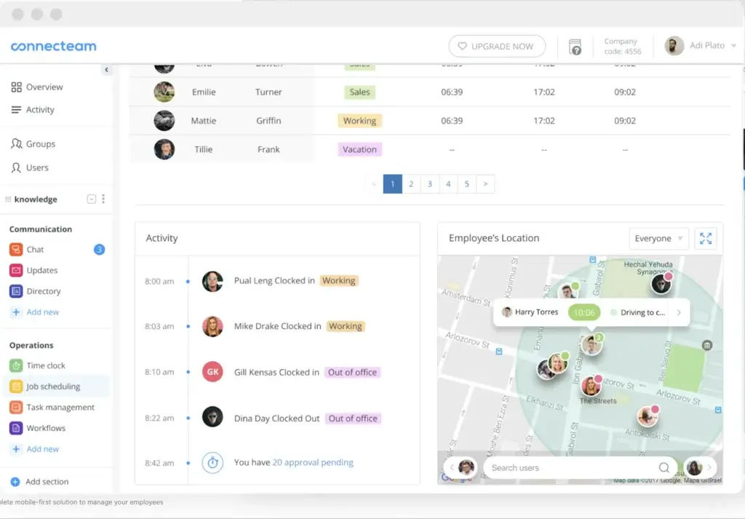Image resolution: width=745 pixels, height=519 pixels.
Task: Open Directory icon under Communication
Action: click(16, 291)
